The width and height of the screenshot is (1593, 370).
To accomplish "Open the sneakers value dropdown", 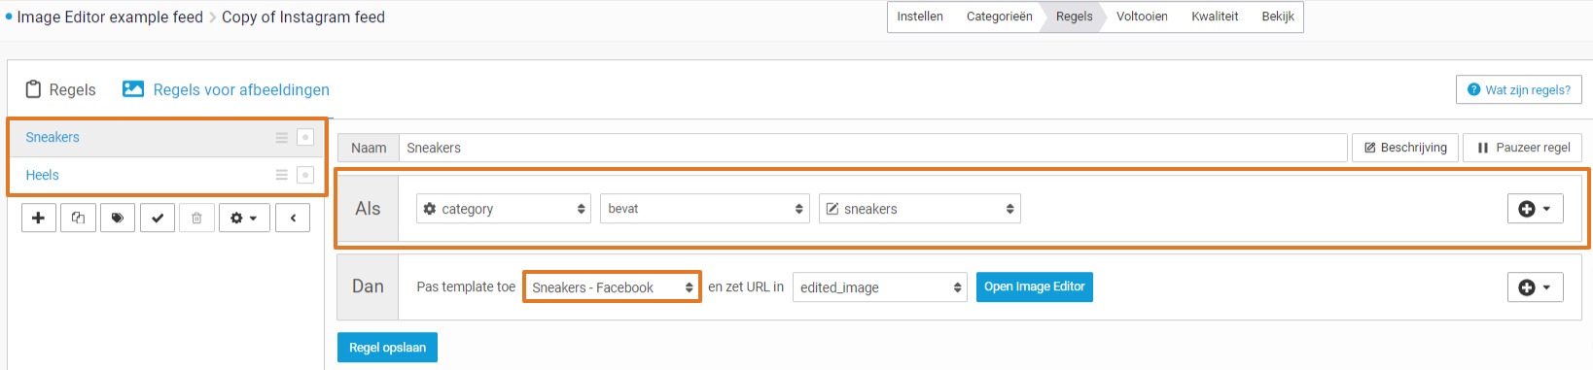I will (x=920, y=209).
